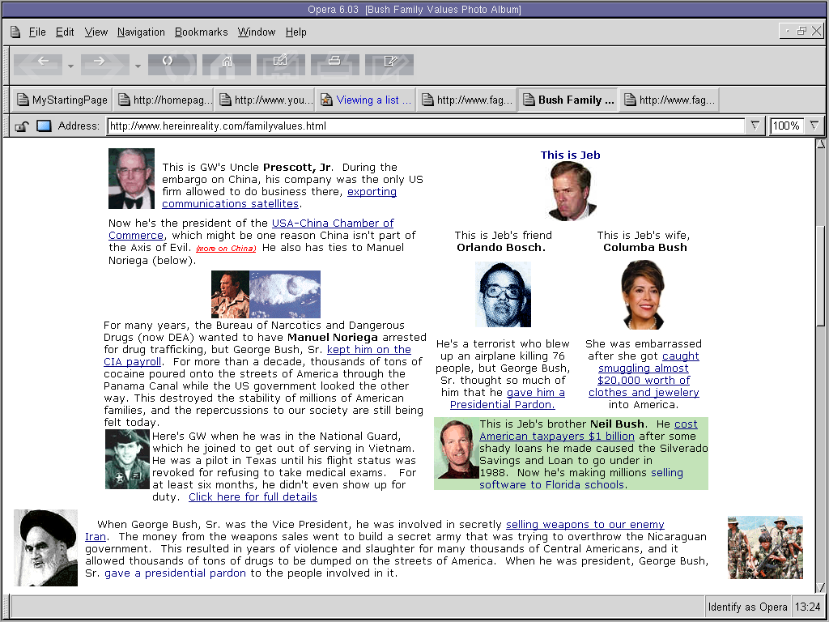Screen dimensions: 829x622
Task: Open caught smuggling clothes and jewelery link
Action: pos(644,374)
